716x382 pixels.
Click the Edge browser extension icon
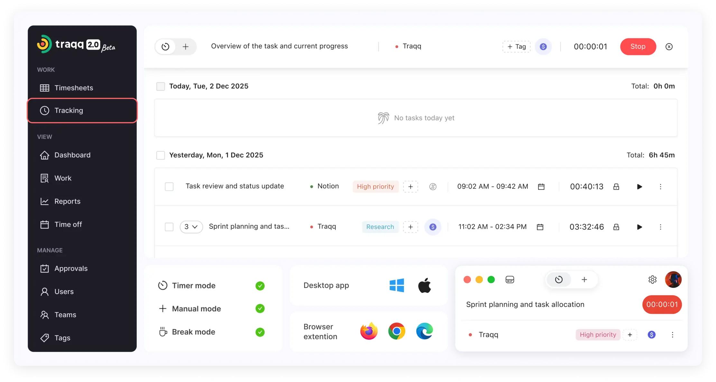(424, 331)
